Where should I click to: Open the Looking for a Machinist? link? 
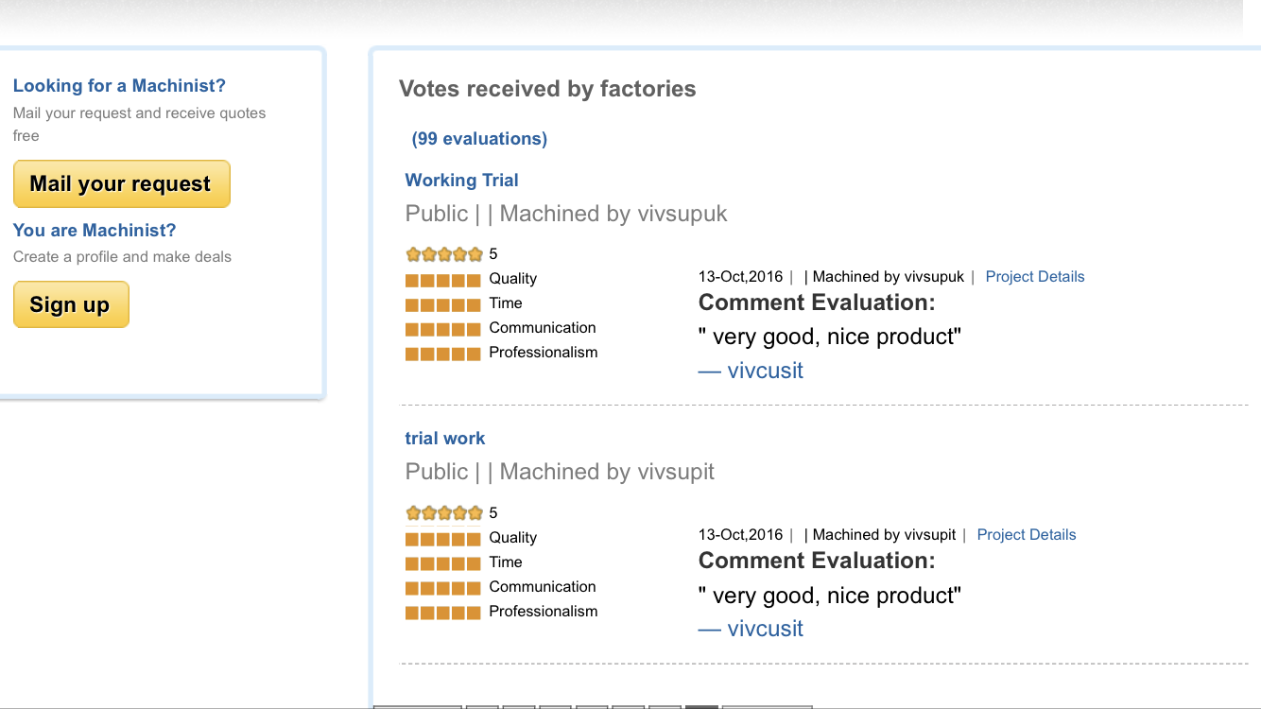119,86
